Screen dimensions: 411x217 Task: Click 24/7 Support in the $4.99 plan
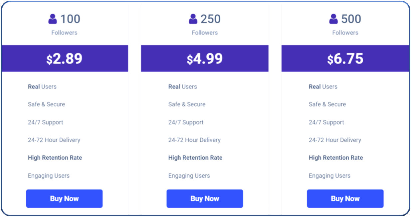pos(186,122)
